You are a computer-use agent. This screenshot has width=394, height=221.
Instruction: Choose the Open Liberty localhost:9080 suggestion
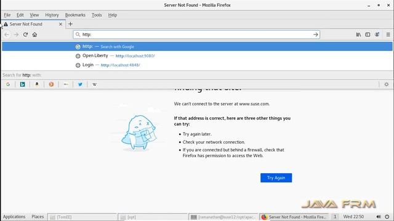coord(197,56)
